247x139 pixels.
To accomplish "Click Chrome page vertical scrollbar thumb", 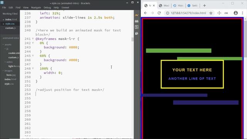I will click(245, 39).
